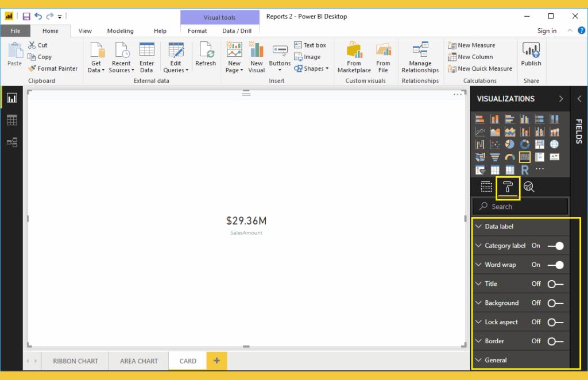Select the Multi-row card visual
The height and width of the screenshot is (380, 588).
pyautogui.click(x=539, y=157)
